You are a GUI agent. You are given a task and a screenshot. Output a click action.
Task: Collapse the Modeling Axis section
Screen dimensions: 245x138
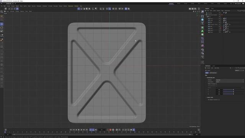point(206,77)
